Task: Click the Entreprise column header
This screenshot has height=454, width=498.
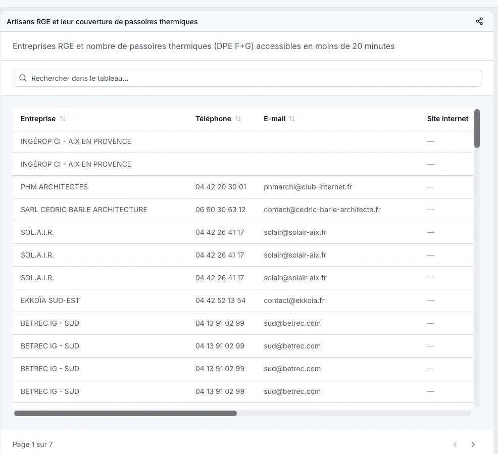Action: (38, 119)
